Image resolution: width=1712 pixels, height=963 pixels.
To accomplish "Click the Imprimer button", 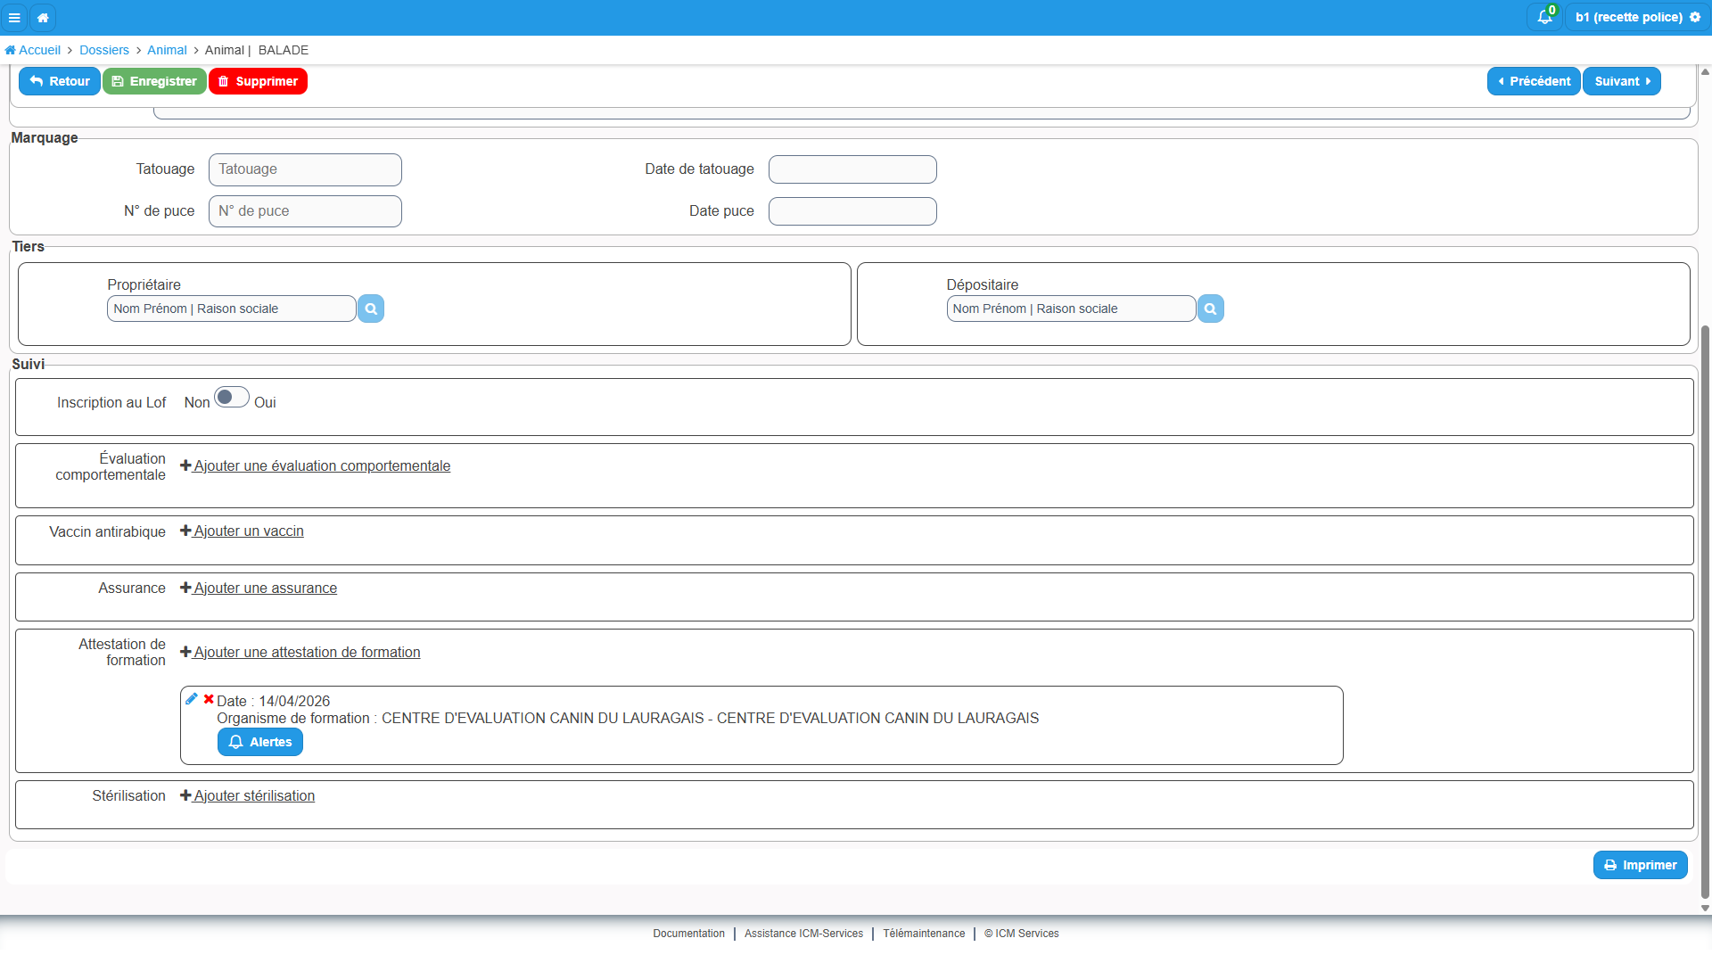I will point(1641,865).
